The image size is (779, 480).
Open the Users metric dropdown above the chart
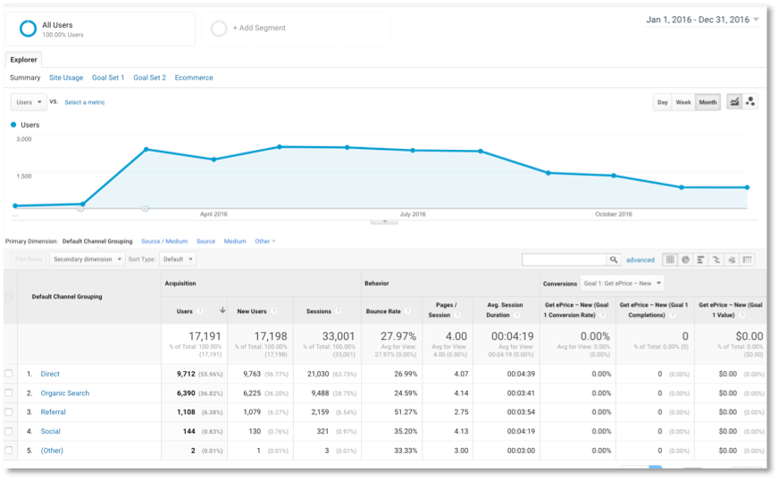coord(29,102)
